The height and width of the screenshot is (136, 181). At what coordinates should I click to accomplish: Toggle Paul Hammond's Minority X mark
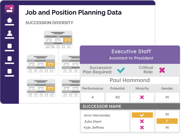(142, 97)
